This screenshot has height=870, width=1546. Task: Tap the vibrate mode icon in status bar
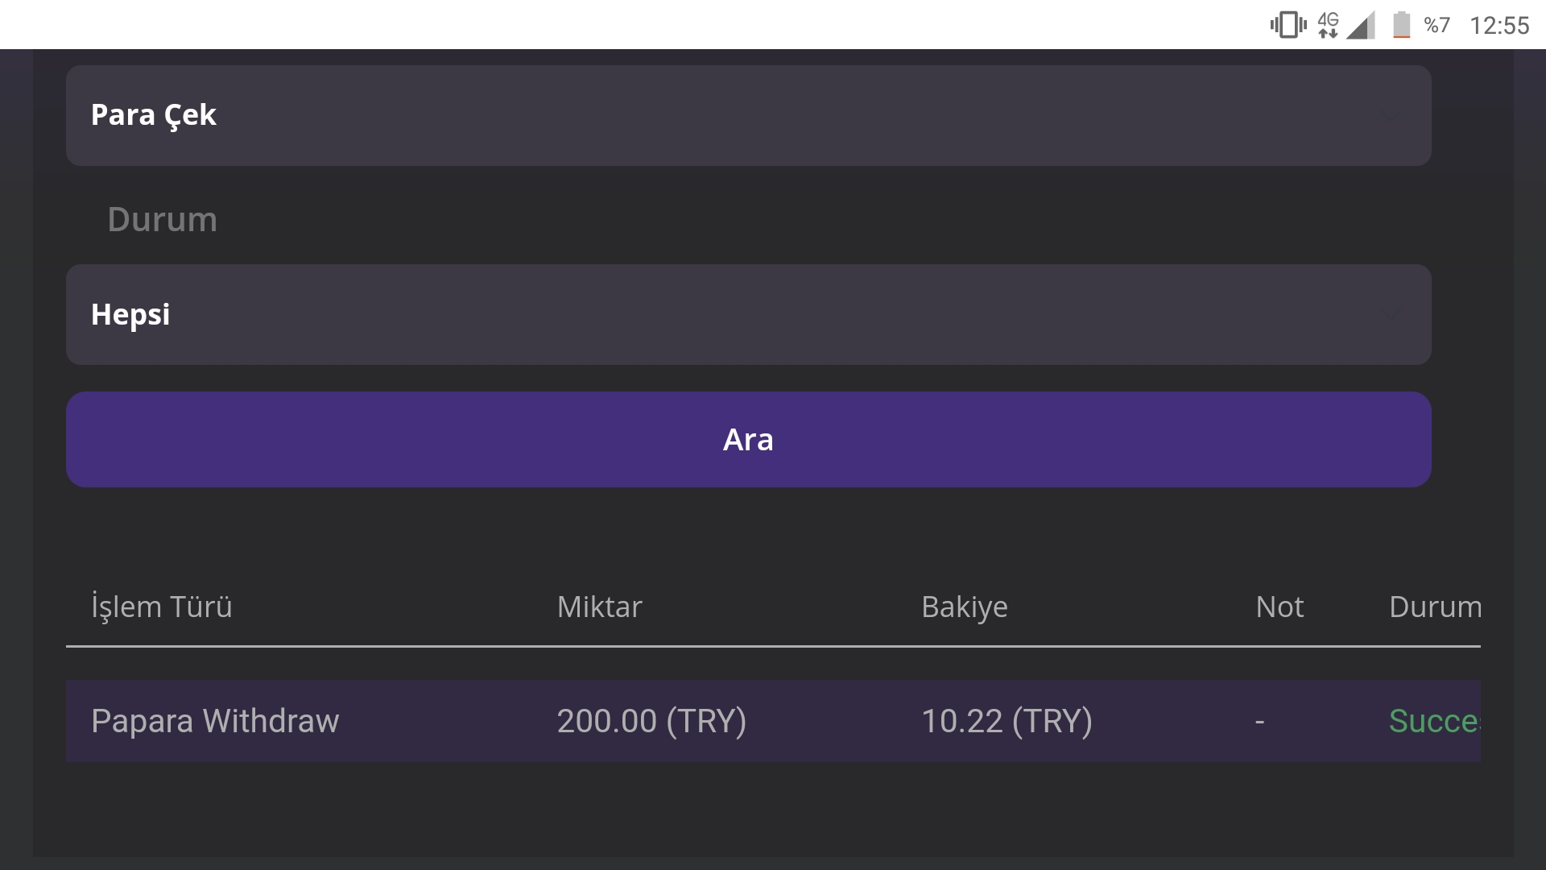(1288, 25)
